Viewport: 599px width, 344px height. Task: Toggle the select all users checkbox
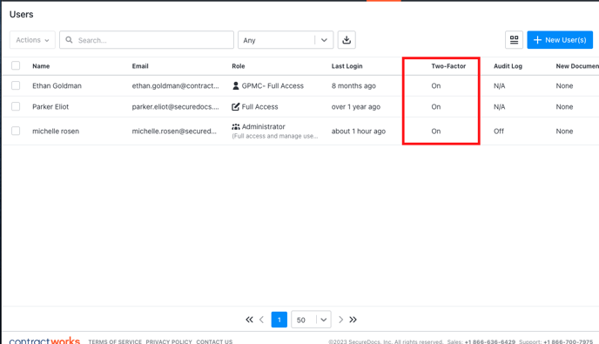(x=16, y=65)
